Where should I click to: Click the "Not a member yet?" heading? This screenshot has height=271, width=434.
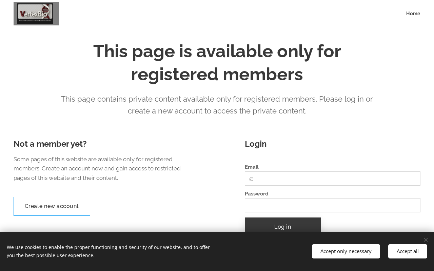click(x=50, y=144)
